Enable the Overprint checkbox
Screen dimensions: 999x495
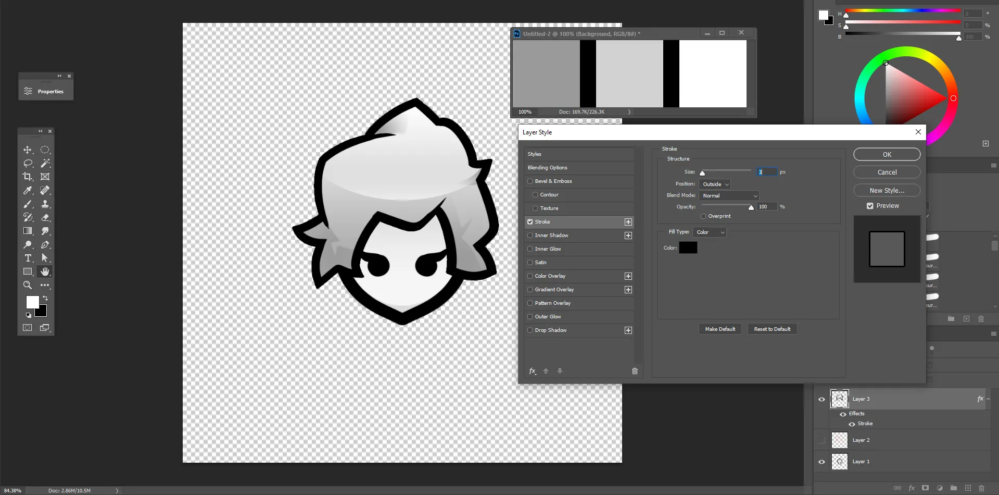(x=703, y=216)
